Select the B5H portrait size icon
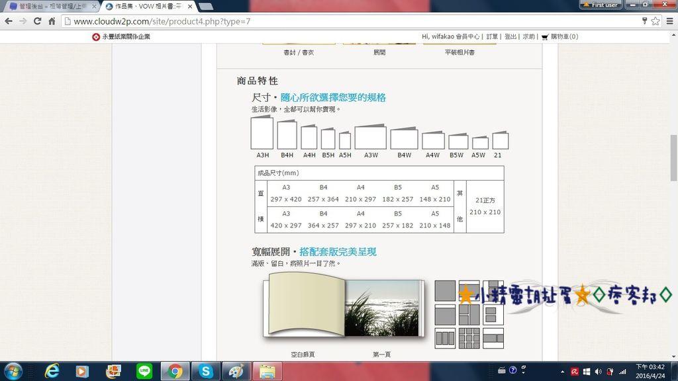The height and width of the screenshot is (381, 678). tap(328, 139)
